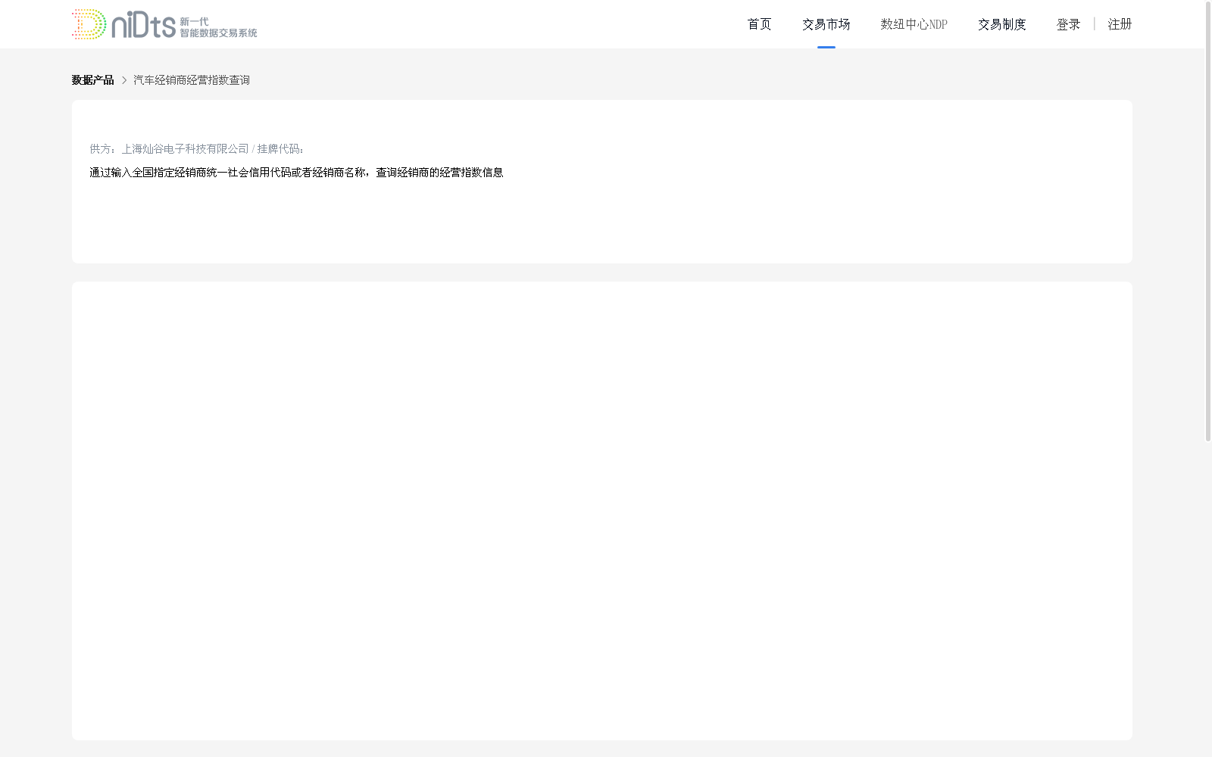The width and height of the screenshot is (1212, 757).
Task: Open the 首页 home page
Action: pos(759,24)
